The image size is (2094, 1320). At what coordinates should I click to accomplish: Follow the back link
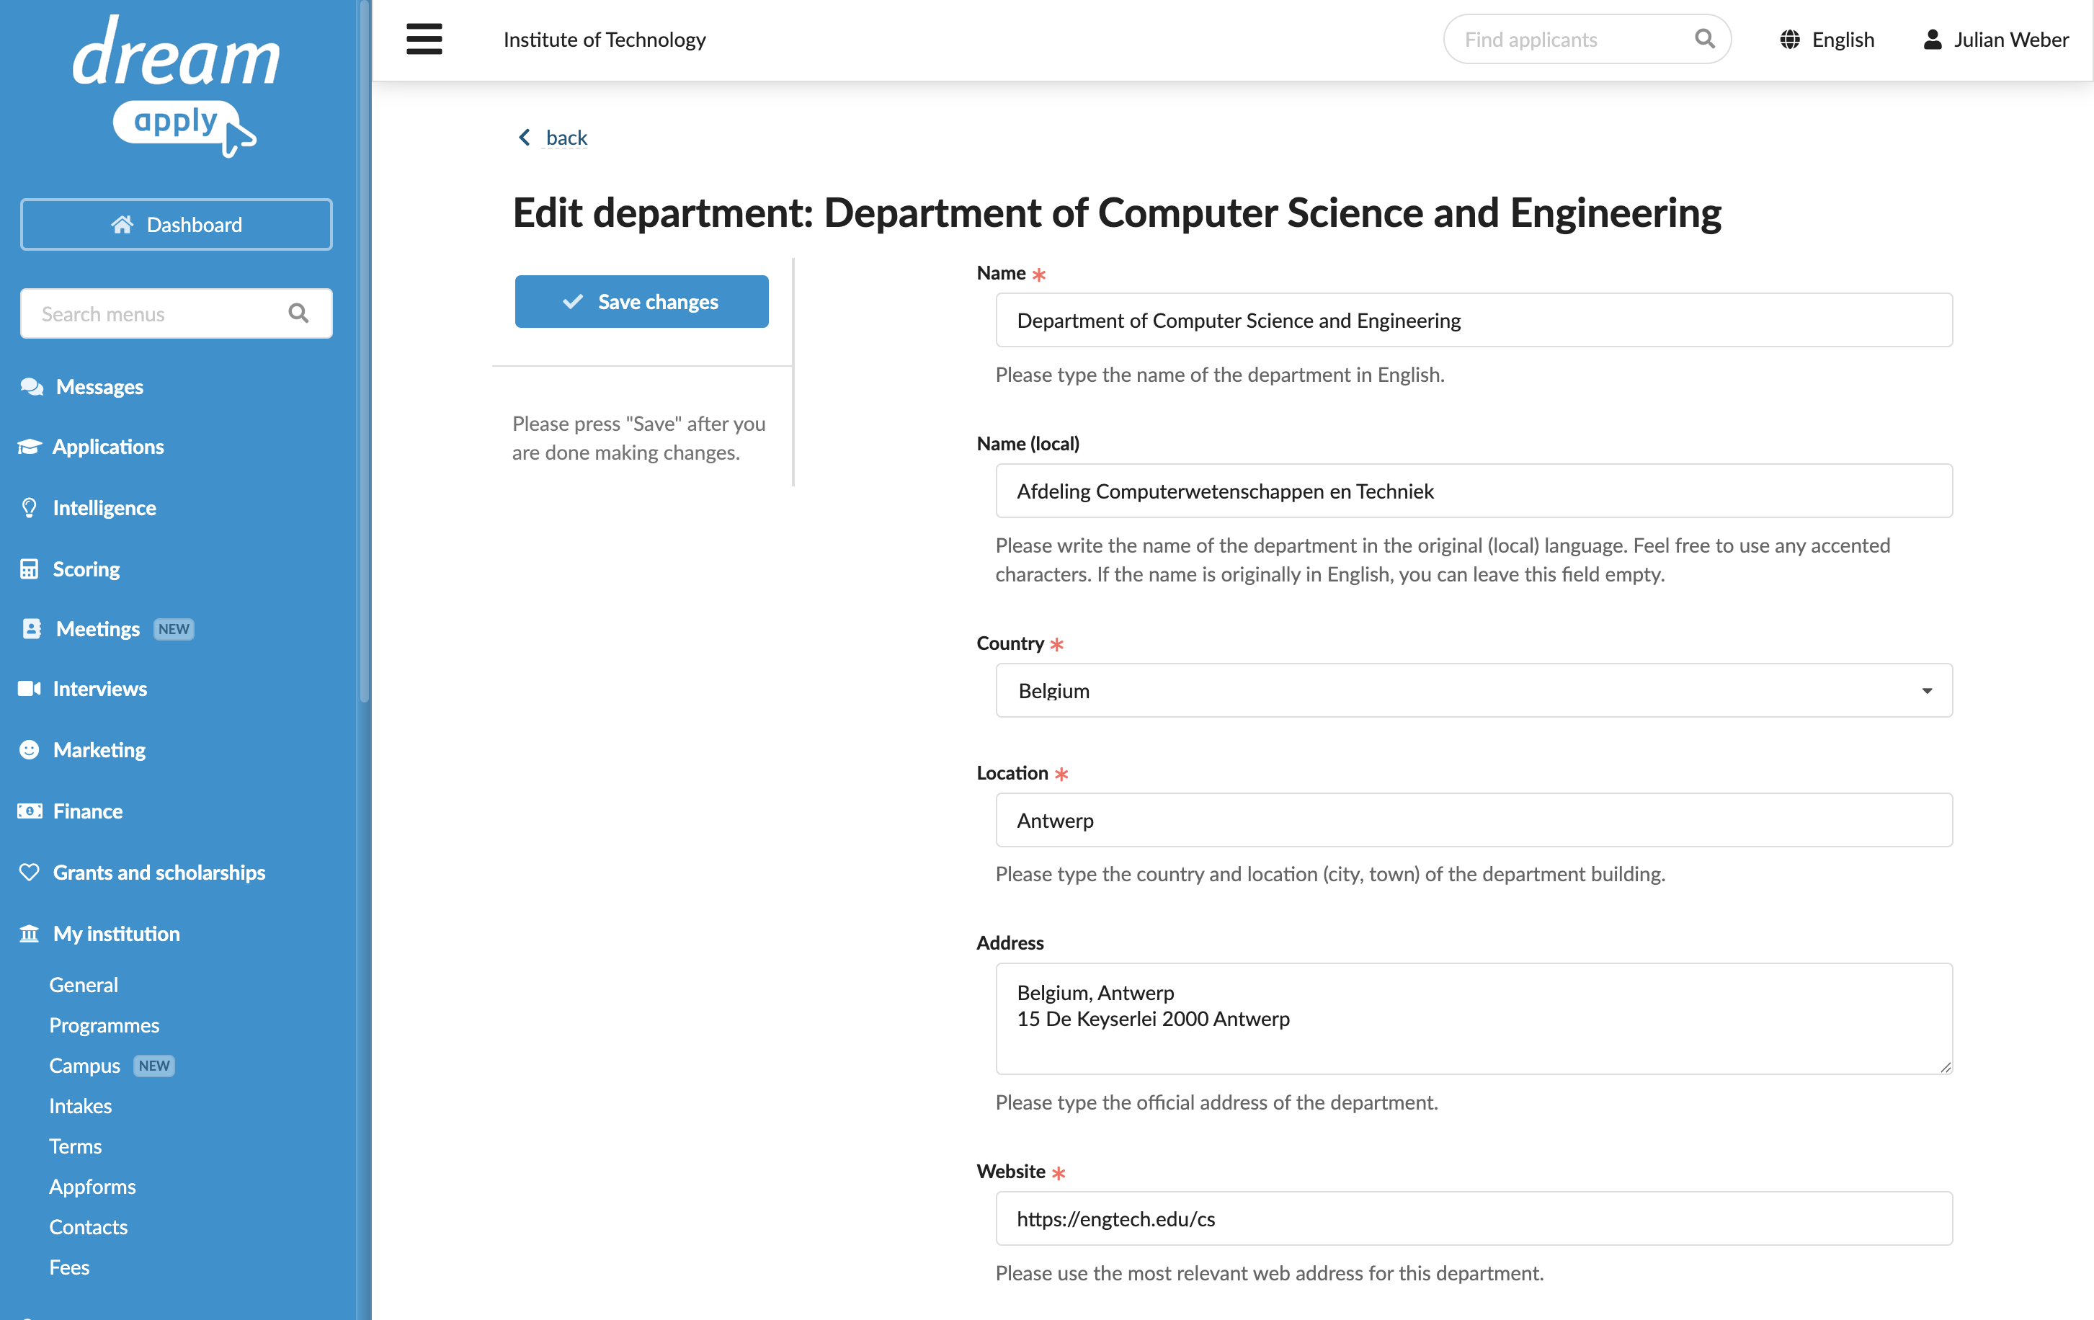(566, 138)
